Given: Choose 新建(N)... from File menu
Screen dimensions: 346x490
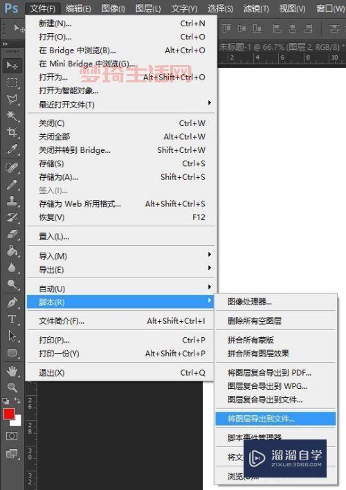Looking at the screenshot, I should point(121,24).
